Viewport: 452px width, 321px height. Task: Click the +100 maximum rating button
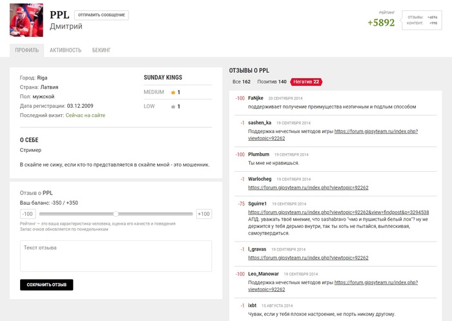click(x=204, y=214)
